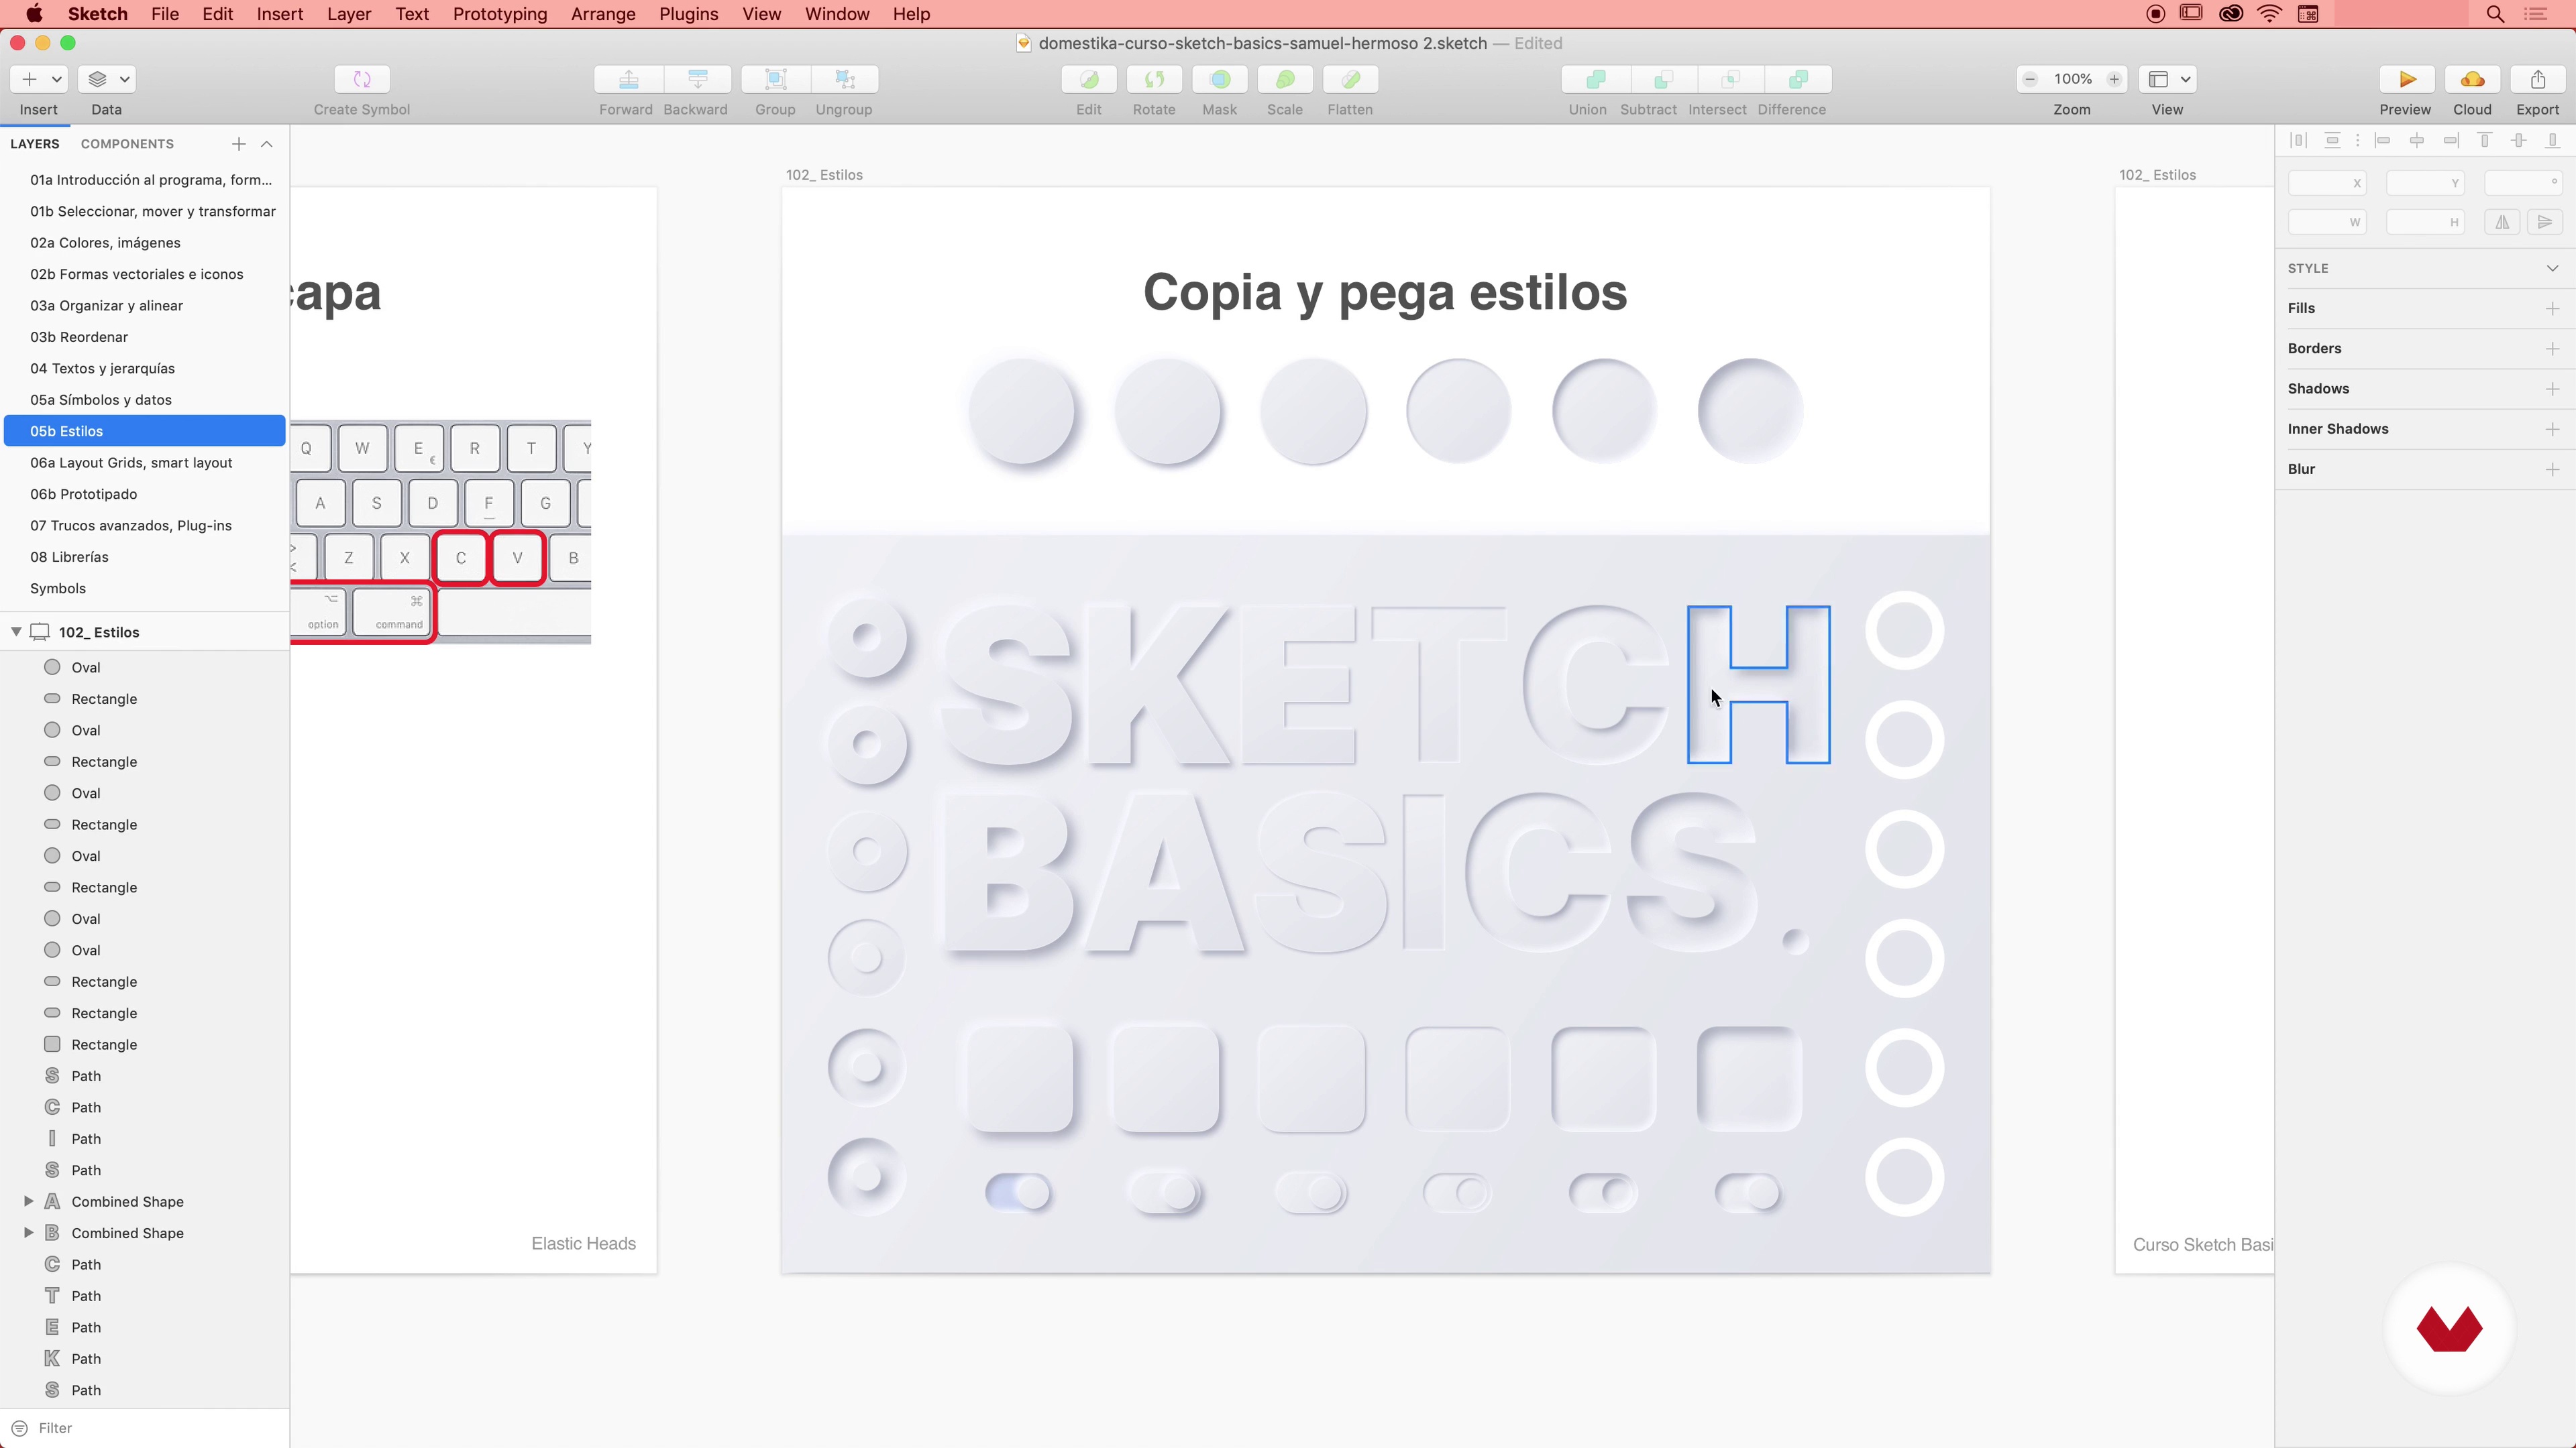Collapse the pages list chevron
Screen dimensions: 2576x1448
pyautogui.click(x=267, y=144)
